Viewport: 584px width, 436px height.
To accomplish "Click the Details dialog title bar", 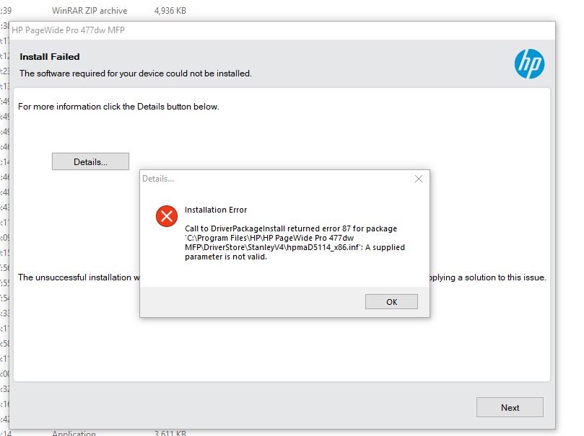I will (x=274, y=179).
